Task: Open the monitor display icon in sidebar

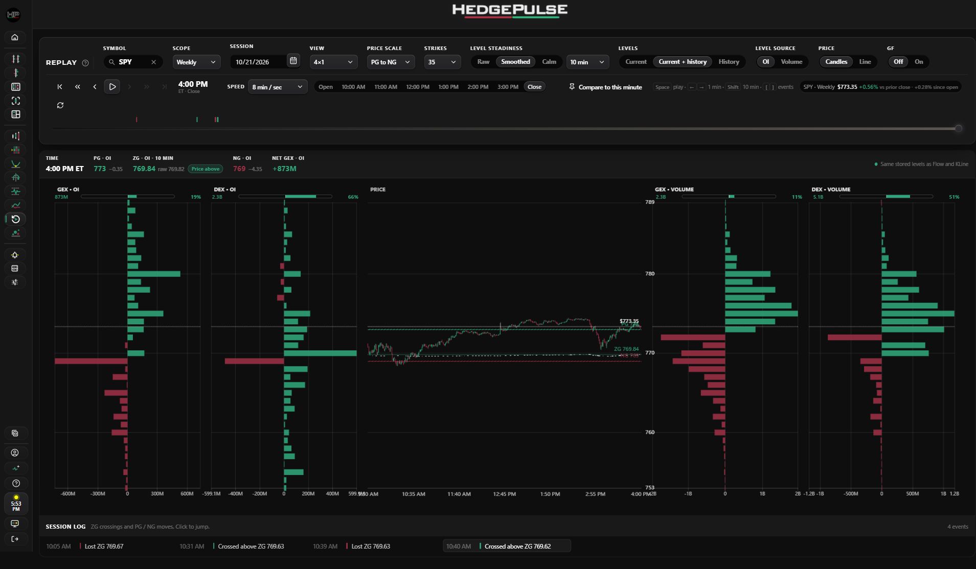Action: tap(15, 524)
